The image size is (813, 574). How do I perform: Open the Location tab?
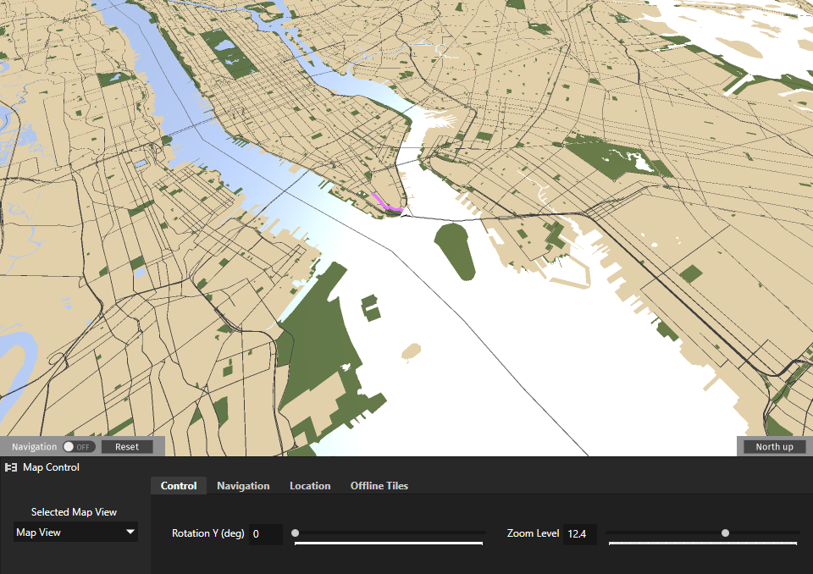(309, 485)
